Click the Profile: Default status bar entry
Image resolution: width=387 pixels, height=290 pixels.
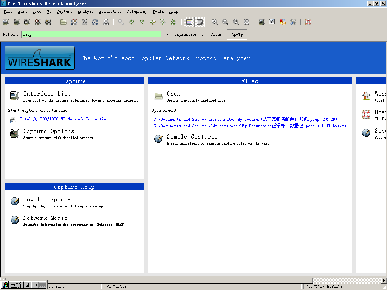tap(324, 287)
